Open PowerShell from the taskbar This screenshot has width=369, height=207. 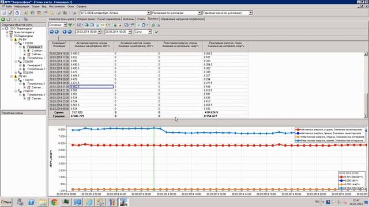point(31,202)
